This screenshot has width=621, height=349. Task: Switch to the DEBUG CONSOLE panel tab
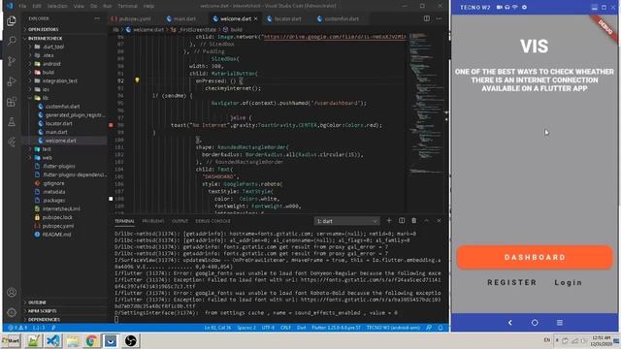pyautogui.click(x=212, y=221)
